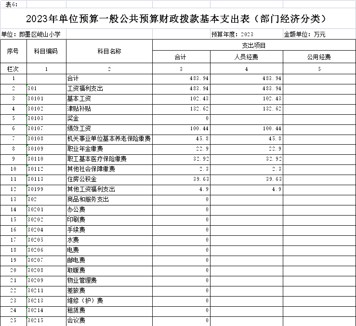Select the 科目编码 column header

pyautogui.click(x=46, y=51)
